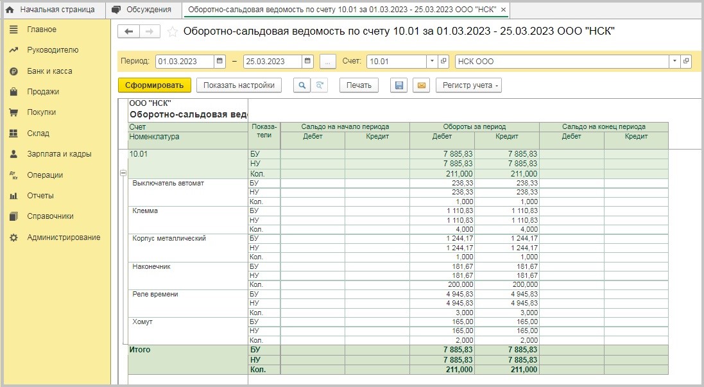The height and width of the screenshot is (387, 704).
Task: Open the Продажи bag icon
Action: tap(13, 92)
